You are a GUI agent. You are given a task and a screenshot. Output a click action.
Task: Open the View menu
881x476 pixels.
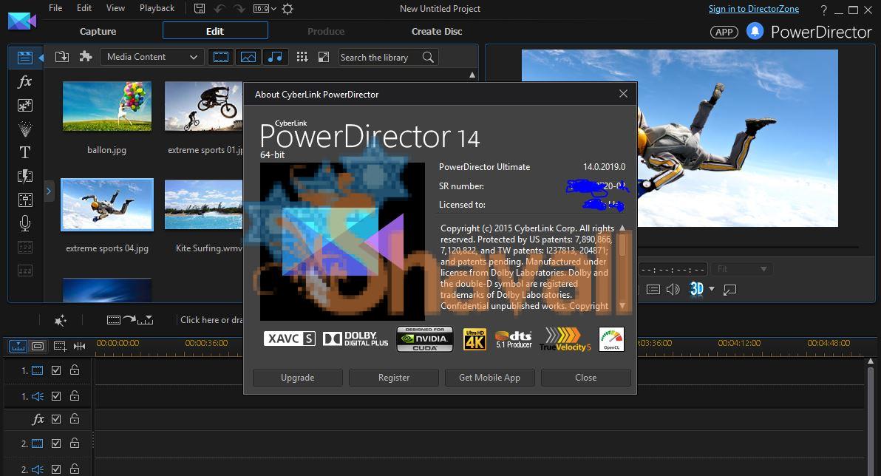point(116,8)
